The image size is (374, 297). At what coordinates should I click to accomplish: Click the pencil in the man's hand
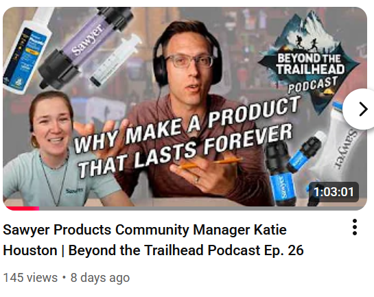click(210, 164)
